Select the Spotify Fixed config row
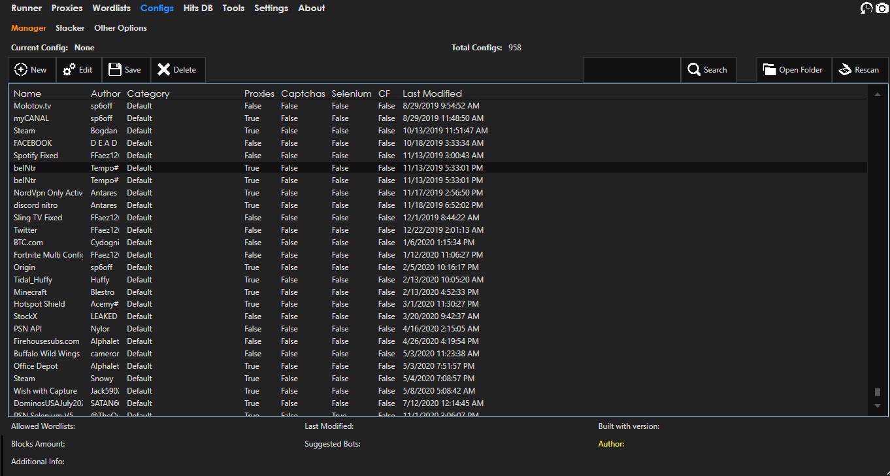The height and width of the screenshot is (476, 890). point(438,156)
